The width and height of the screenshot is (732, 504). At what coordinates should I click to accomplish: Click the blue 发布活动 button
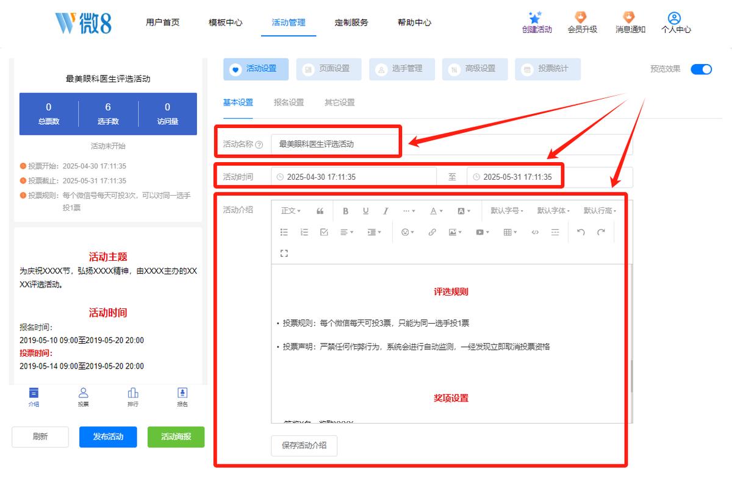tap(108, 437)
